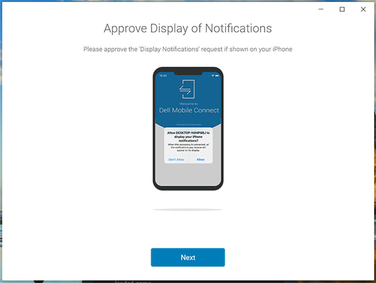Click the phone transfer arrows logo
Image resolution: width=376 pixels, height=283 pixels.
tap(187, 89)
